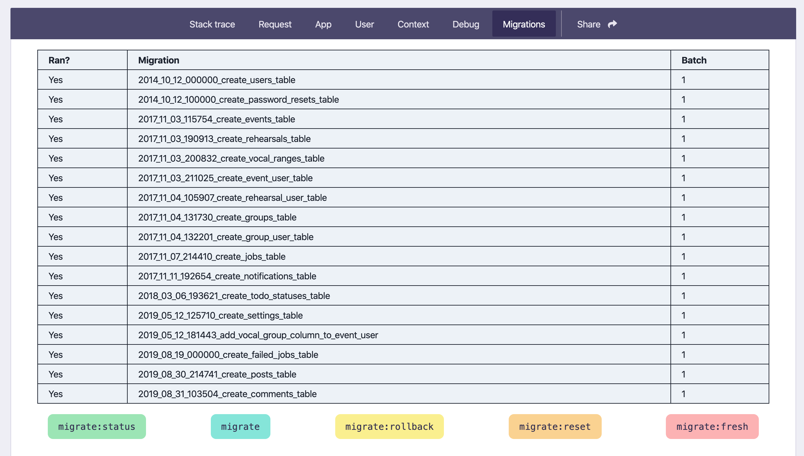
Task: Switch to the Context tab
Action: 413,24
